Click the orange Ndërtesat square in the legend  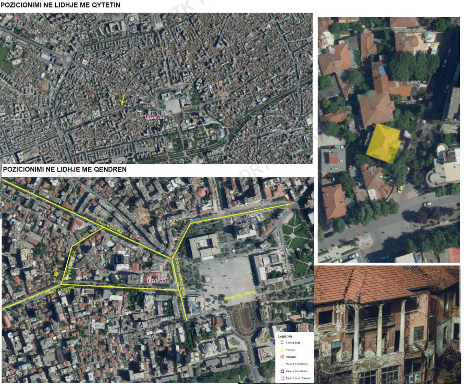pyautogui.click(x=282, y=357)
